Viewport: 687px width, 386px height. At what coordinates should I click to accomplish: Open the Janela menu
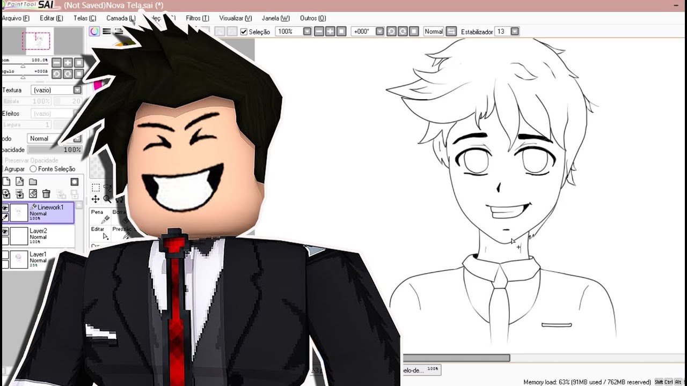click(x=276, y=18)
